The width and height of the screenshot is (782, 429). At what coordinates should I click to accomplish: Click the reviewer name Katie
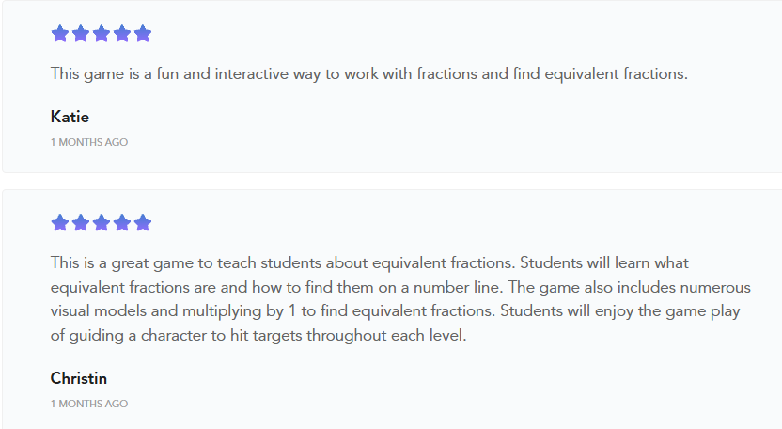[x=70, y=117]
